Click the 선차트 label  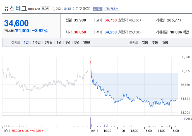(x=16, y=42)
